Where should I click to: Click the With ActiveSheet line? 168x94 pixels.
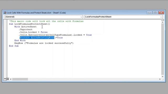[x=25, y=27]
